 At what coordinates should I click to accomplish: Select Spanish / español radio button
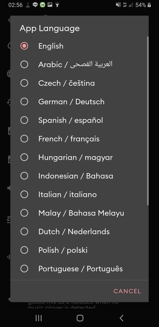(x=24, y=120)
